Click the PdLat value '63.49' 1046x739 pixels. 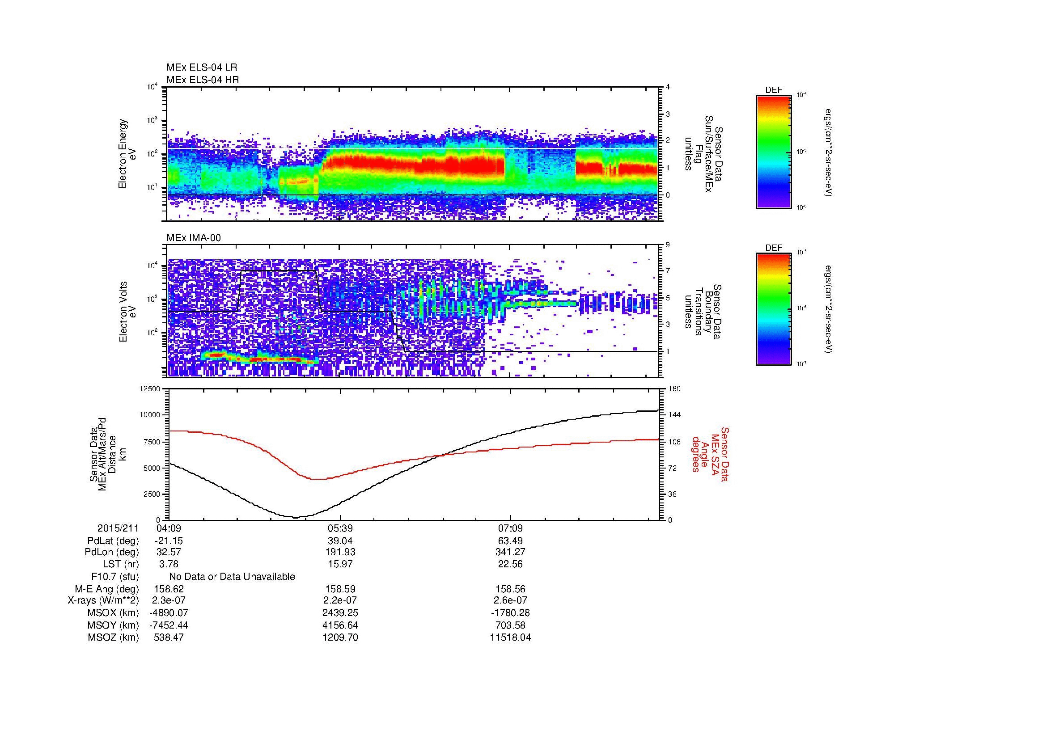click(510, 541)
